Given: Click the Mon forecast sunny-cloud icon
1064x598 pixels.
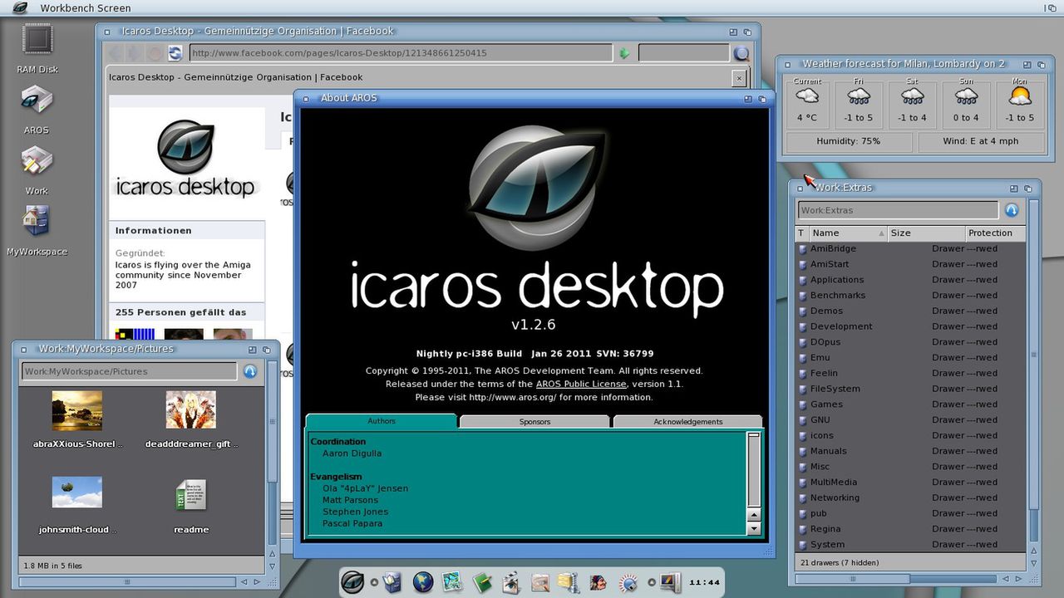Looking at the screenshot, I should click(x=1020, y=96).
